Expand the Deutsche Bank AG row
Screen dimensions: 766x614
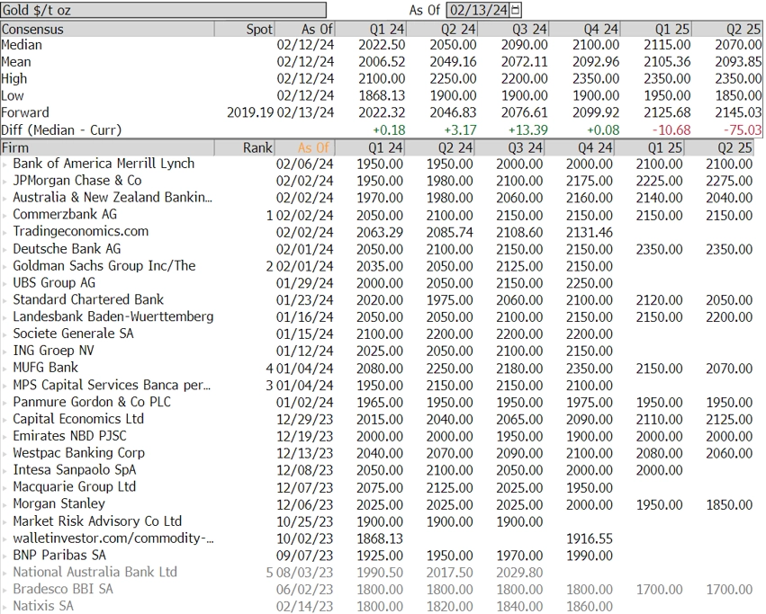coord(5,249)
